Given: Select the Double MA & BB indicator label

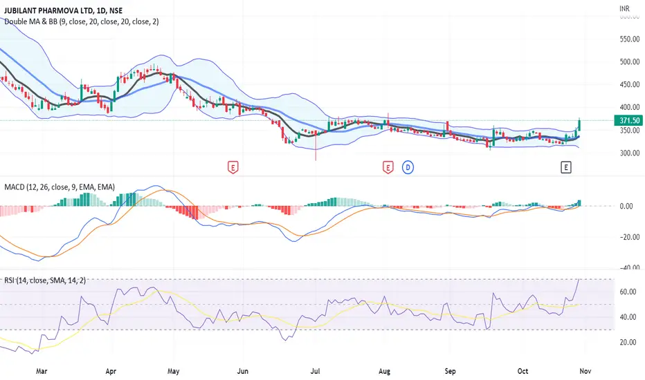Looking at the screenshot, I should coord(82,21).
